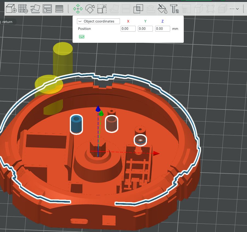
Task: Select the Move tool with green arrows
Action: pos(78,9)
